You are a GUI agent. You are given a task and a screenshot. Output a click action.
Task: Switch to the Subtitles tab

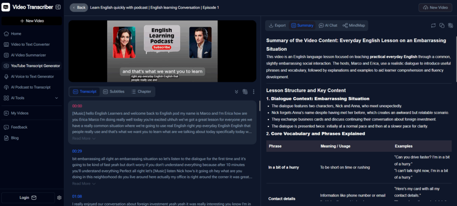click(x=114, y=92)
